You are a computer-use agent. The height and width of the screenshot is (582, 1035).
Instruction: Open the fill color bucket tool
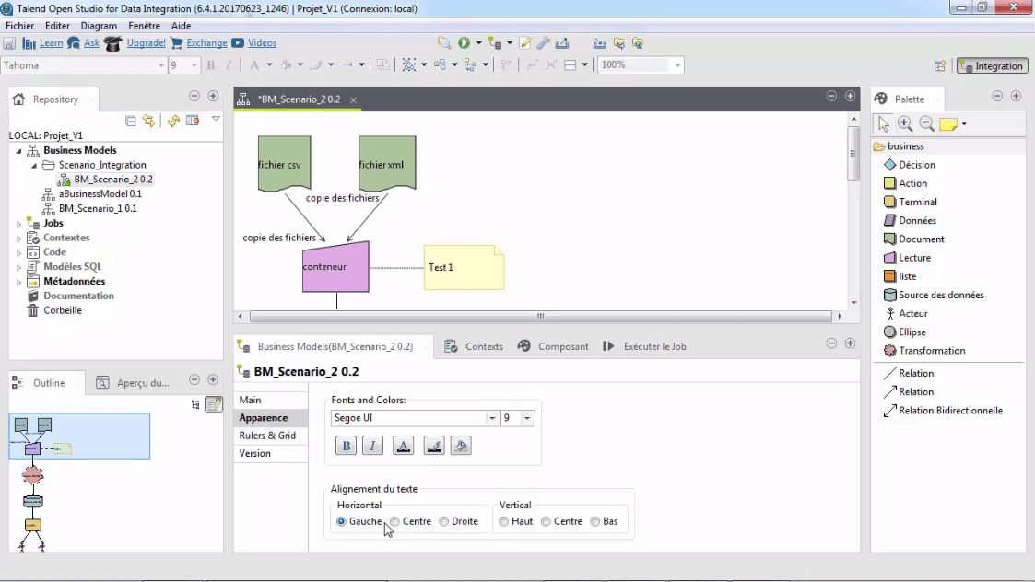tap(462, 447)
